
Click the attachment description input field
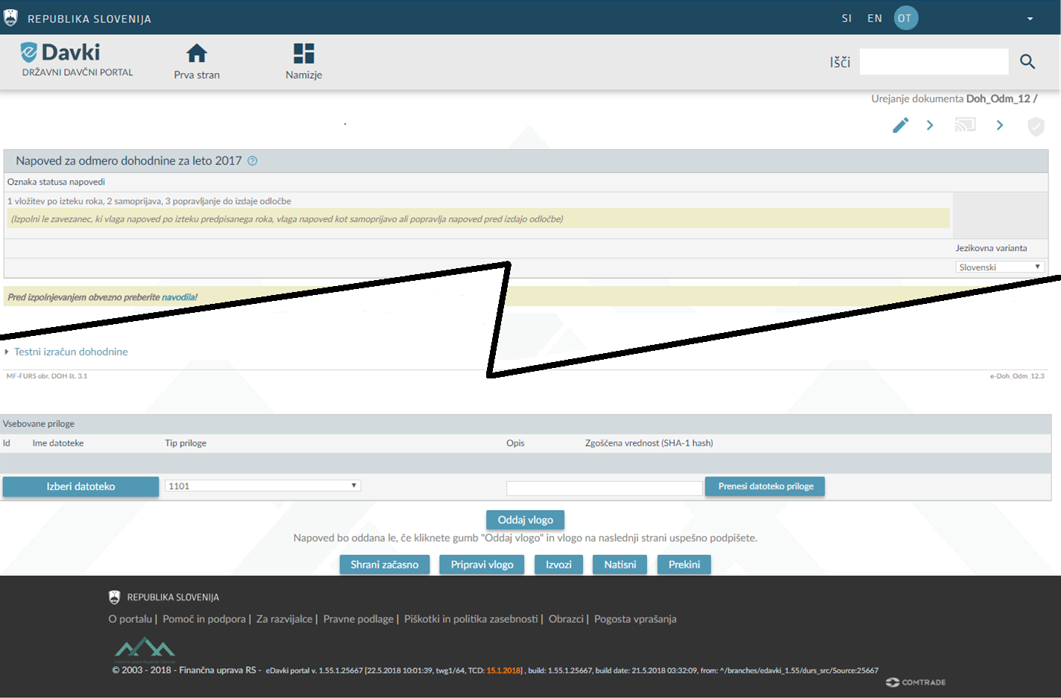point(604,488)
